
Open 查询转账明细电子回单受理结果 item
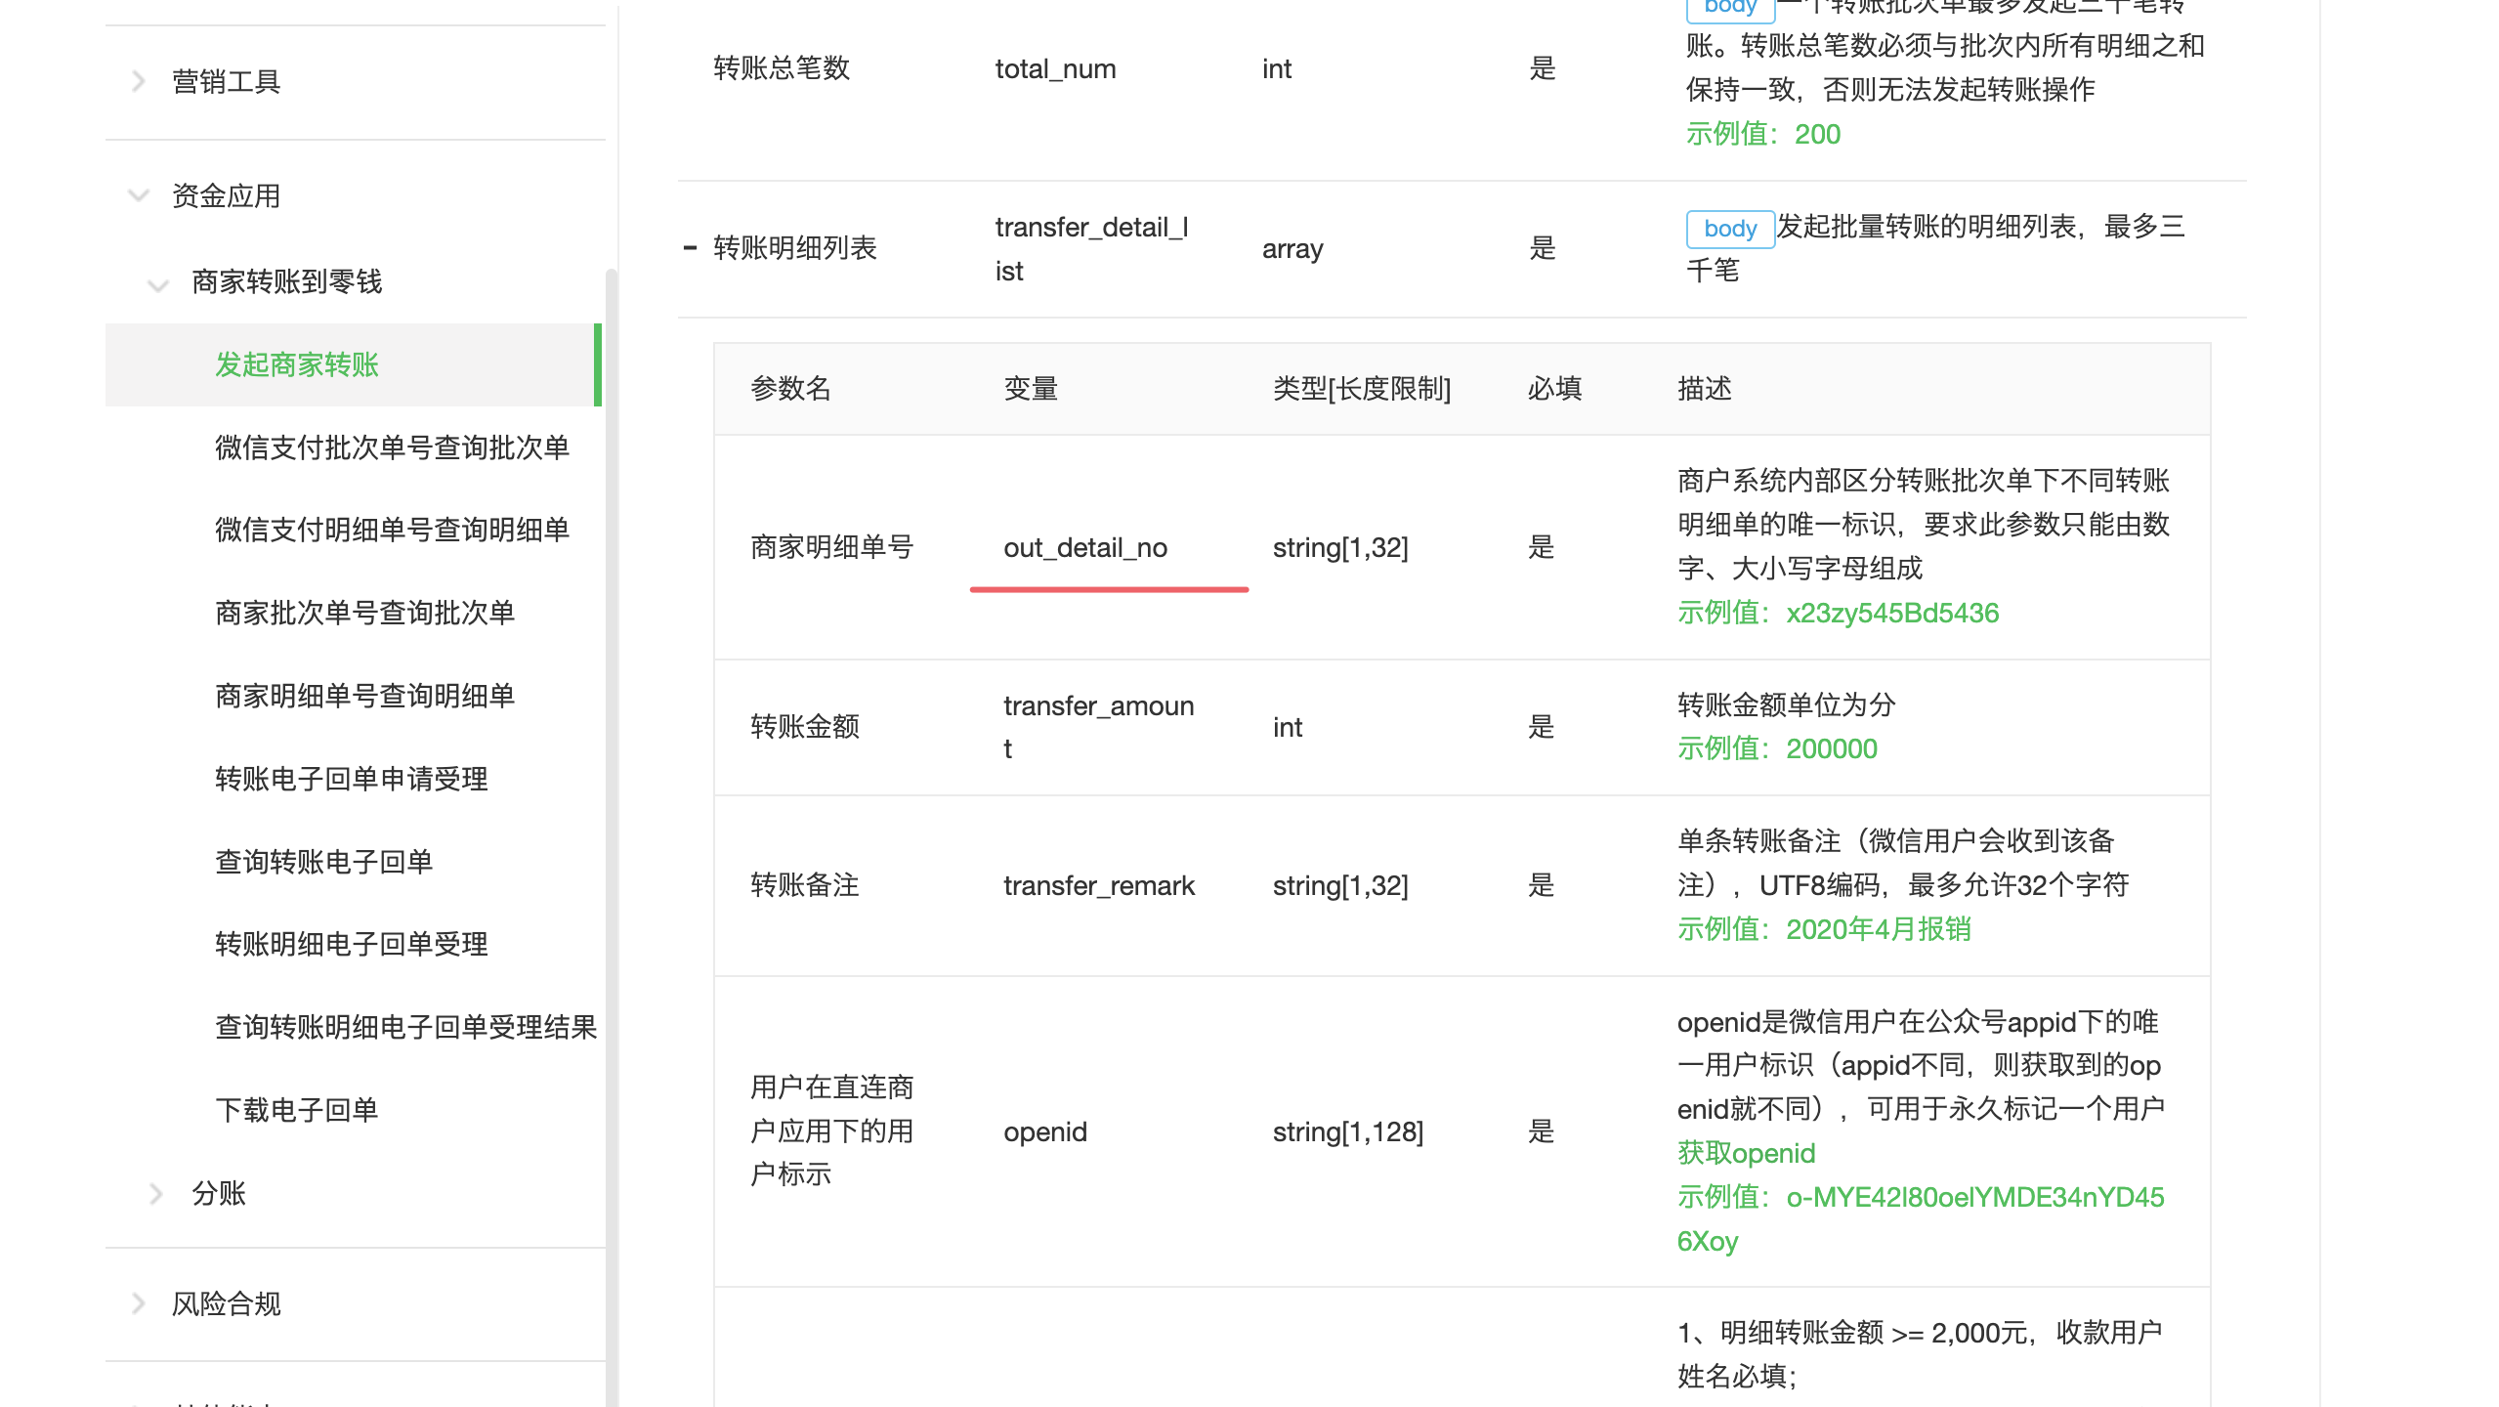click(405, 1027)
